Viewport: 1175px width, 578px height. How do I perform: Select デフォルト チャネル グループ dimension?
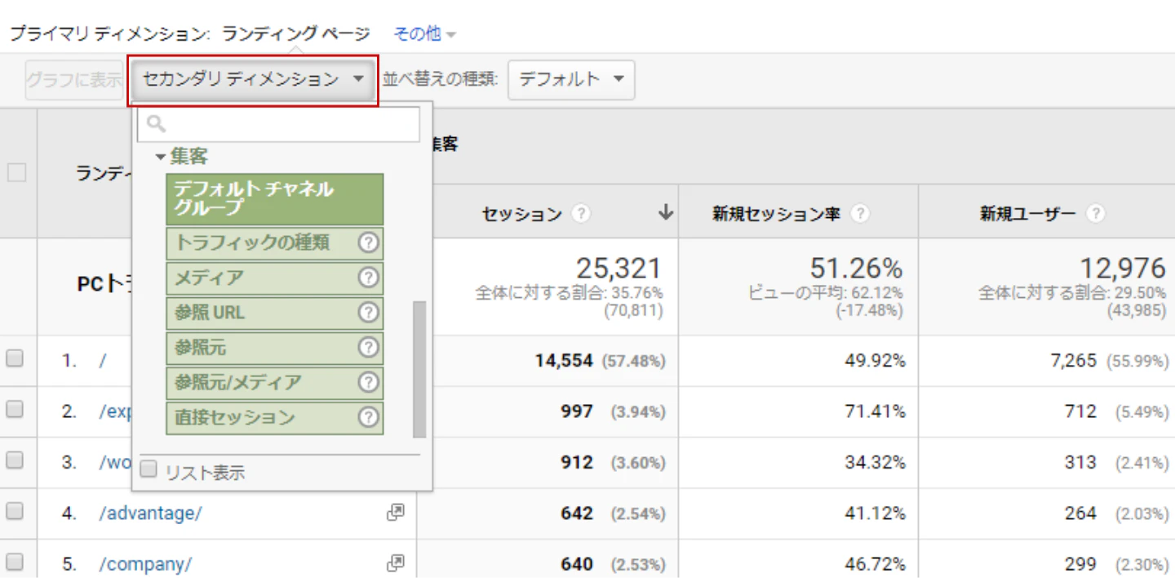coord(275,199)
